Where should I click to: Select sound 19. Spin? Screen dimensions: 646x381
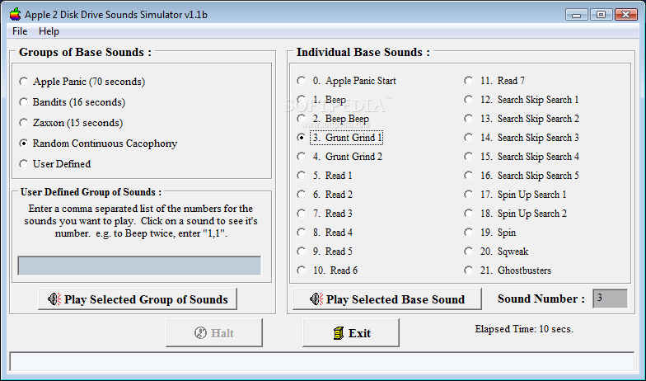coord(489,233)
